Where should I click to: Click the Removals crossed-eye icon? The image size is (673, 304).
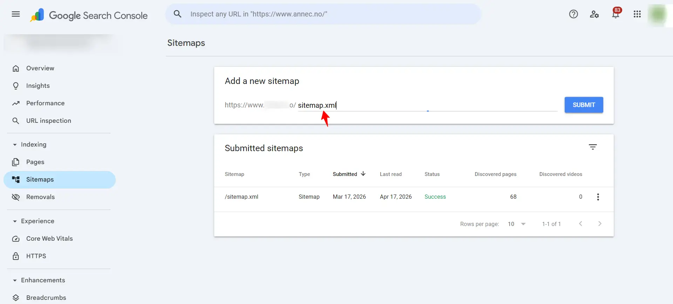16,197
